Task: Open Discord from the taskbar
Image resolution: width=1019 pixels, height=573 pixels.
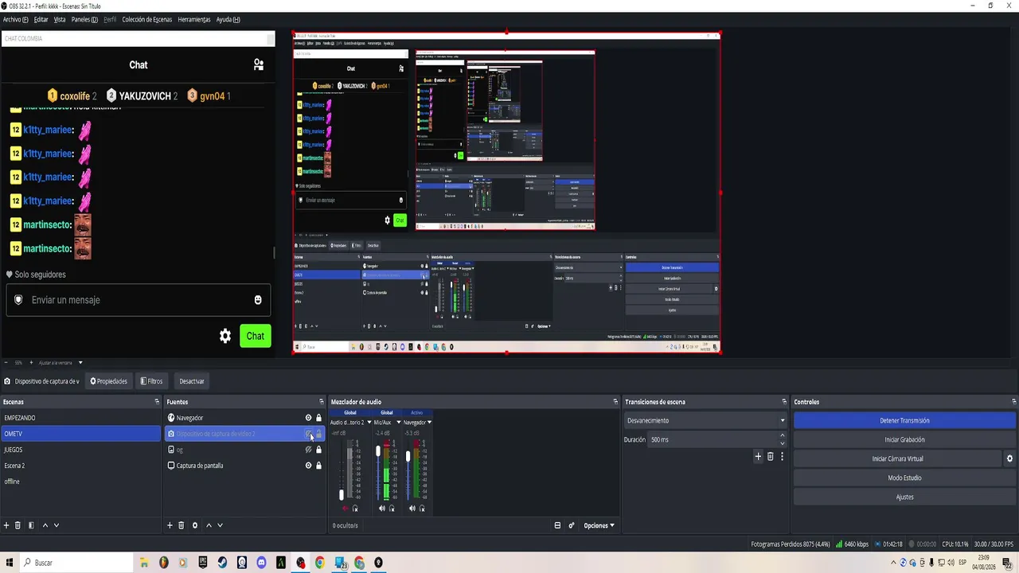Action: [261, 563]
